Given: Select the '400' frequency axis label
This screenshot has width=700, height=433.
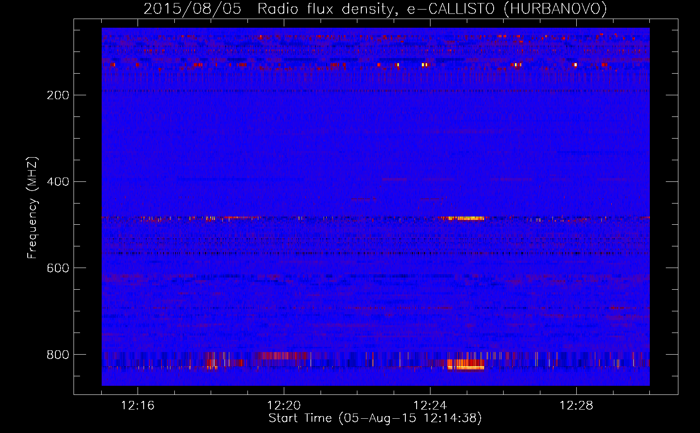Looking at the screenshot, I should coord(58,181).
